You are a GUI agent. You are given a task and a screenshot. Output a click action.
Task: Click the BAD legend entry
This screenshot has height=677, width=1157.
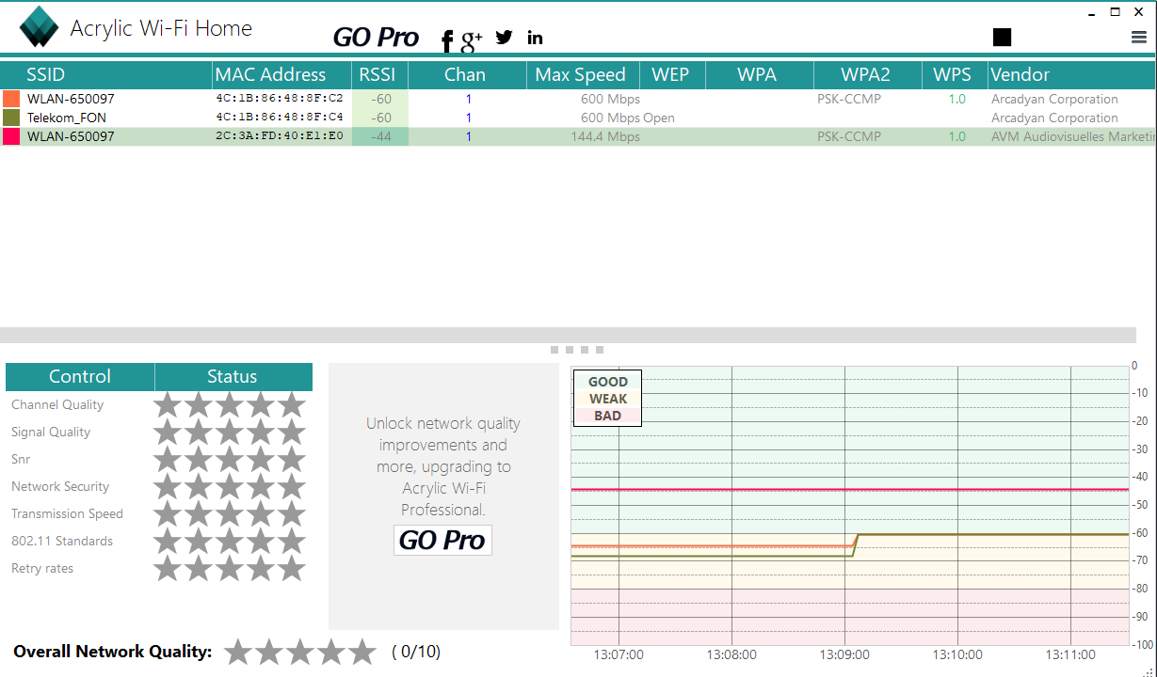click(607, 416)
